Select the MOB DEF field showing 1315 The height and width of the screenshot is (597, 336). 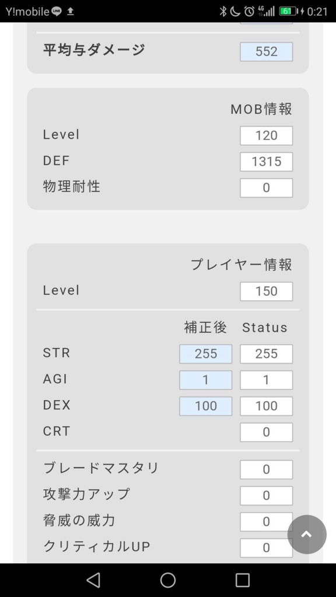[x=266, y=162]
